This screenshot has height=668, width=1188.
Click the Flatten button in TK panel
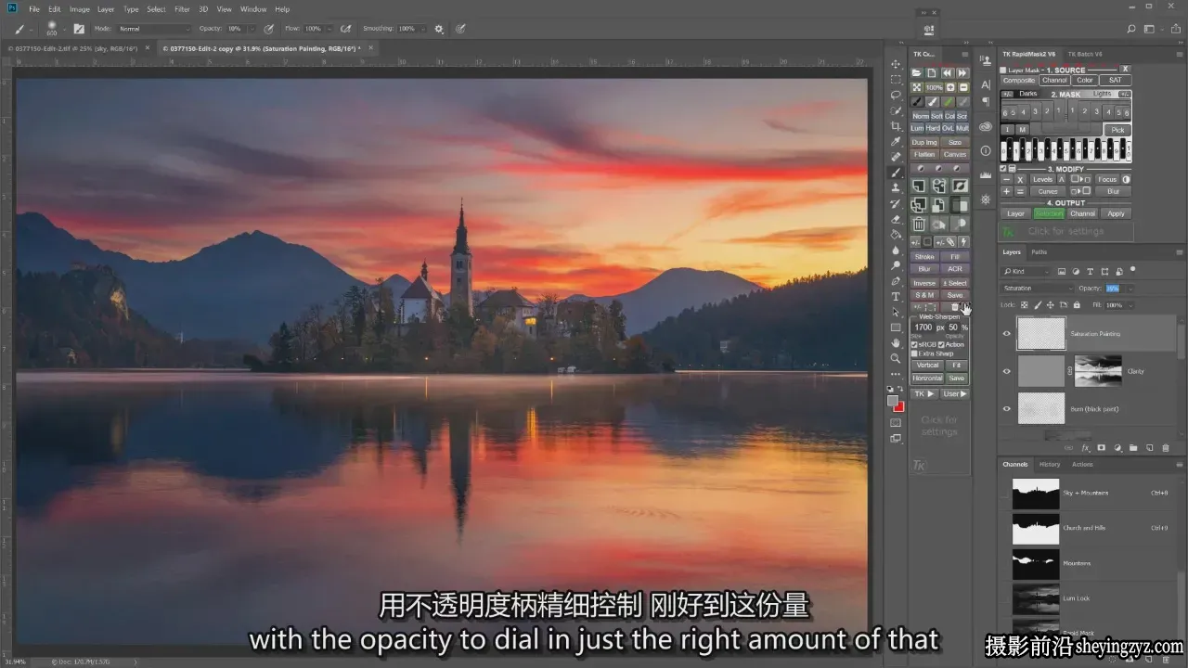(924, 154)
